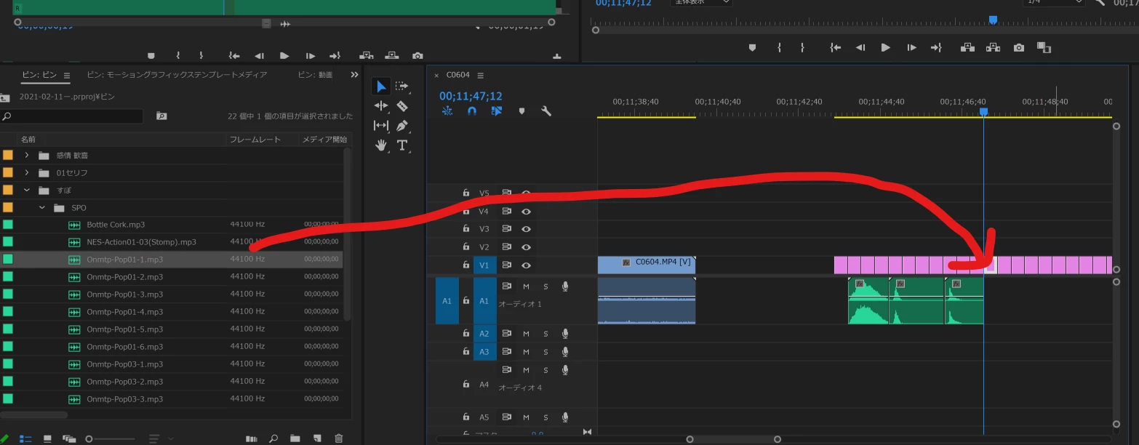This screenshot has width=1139, height=445.
Task: Mark Out in source monitor
Action: point(201,55)
